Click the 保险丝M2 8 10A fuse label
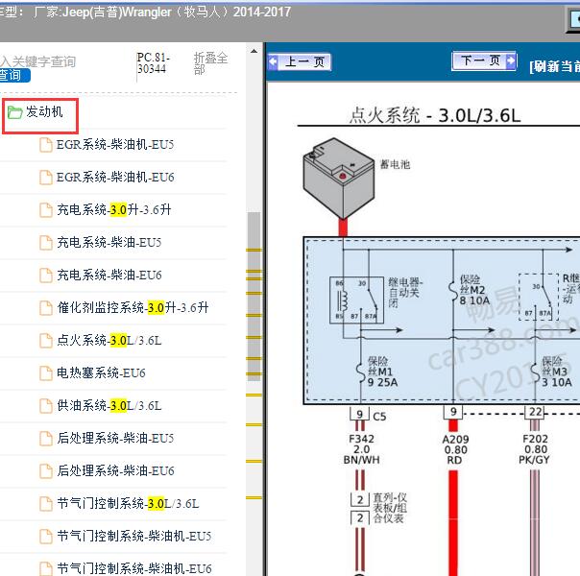Screen dimensions: 580x576 tap(474, 290)
